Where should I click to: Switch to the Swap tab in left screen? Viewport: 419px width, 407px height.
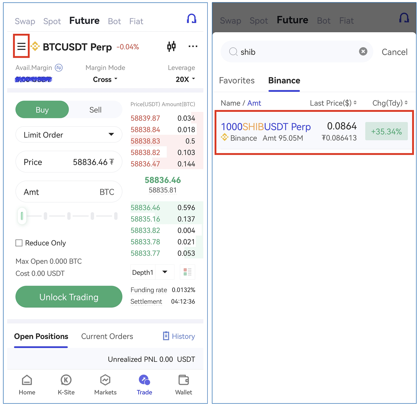pyautogui.click(x=25, y=21)
